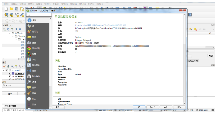Click the Browser panel Add Selected Layers icon

(4, 29)
